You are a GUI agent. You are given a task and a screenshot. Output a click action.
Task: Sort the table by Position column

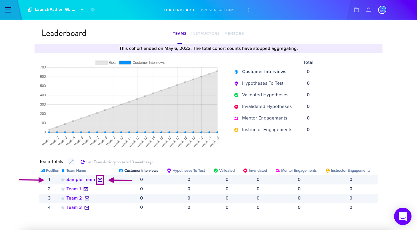point(50,171)
